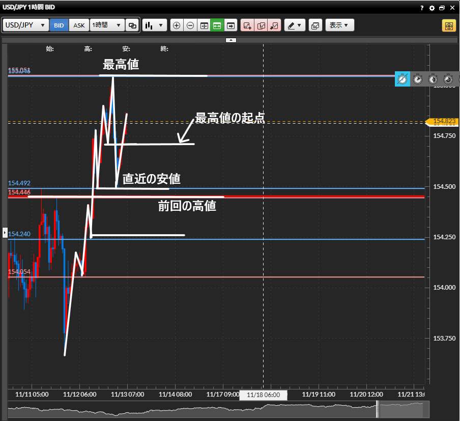460x421 pixels.
Task: Click the chart link/sync icon beside timeframe
Action: pyautogui.click(x=132, y=25)
